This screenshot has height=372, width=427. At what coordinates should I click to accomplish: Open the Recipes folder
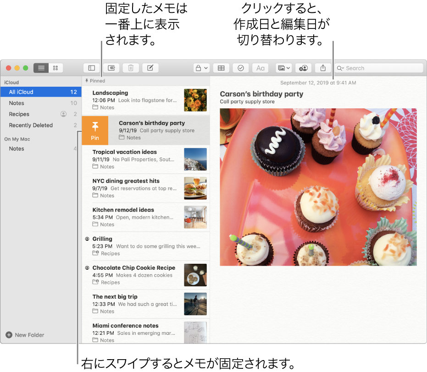tap(41, 114)
